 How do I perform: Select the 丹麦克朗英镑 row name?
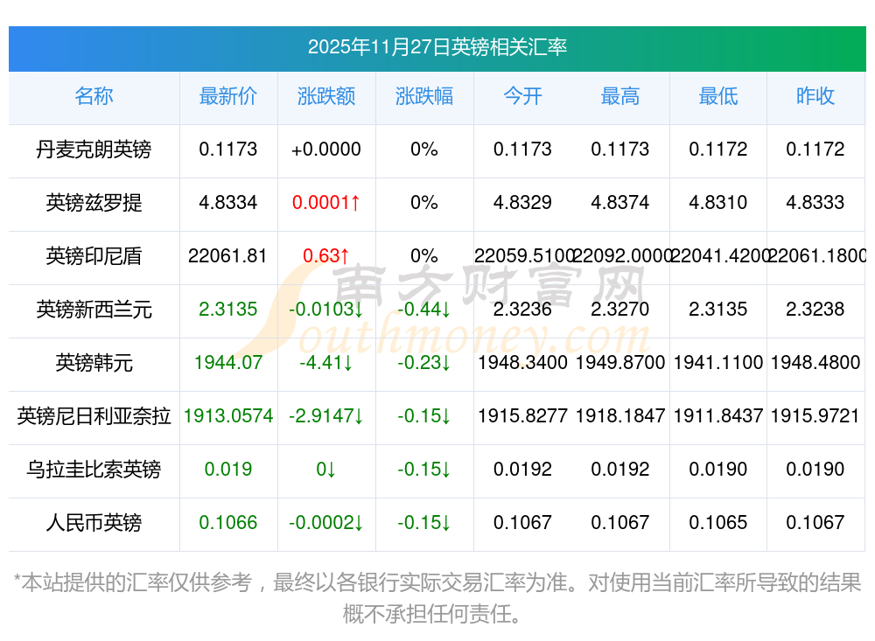pos(94,149)
